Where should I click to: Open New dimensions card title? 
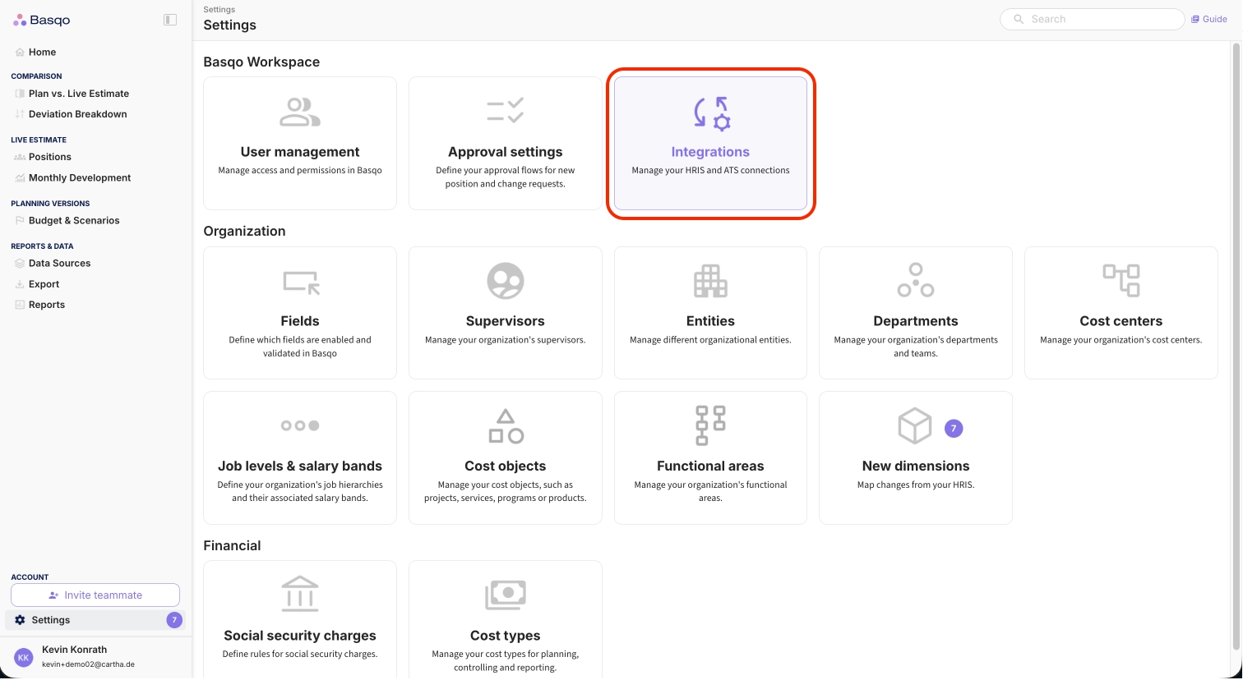pos(916,466)
